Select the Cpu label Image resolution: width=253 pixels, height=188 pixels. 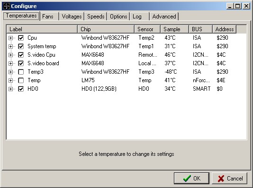coord(32,38)
